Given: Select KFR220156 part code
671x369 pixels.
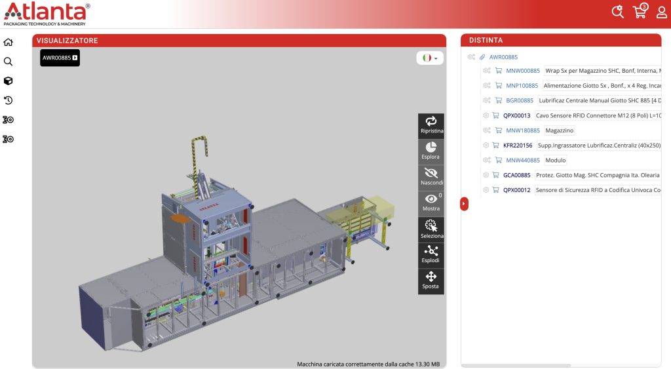Looking at the screenshot, I should [518, 146].
